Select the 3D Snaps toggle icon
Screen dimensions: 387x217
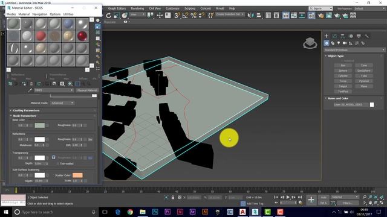tap(177, 16)
